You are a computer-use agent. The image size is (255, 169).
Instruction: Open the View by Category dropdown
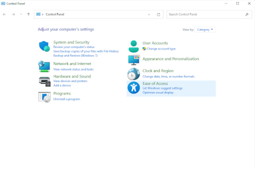tap(205, 30)
